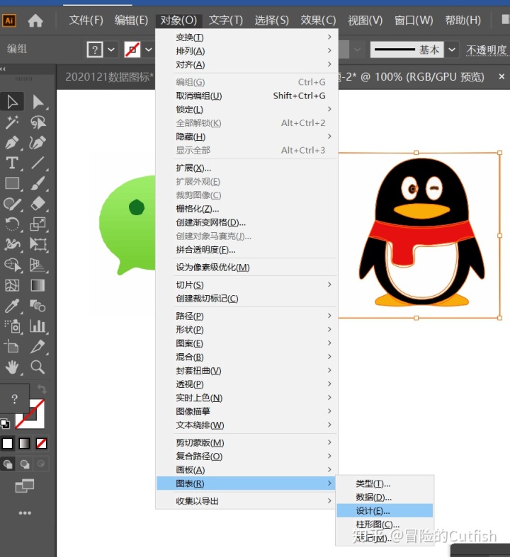Set Color fill mode button
The width and height of the screenshot is (510, 557).
click(8, 443)
